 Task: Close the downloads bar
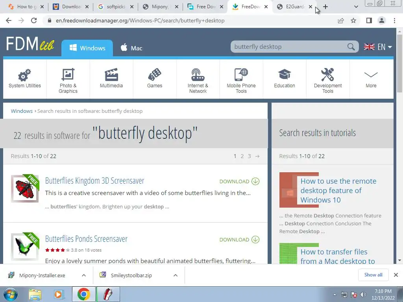point(396,275)
